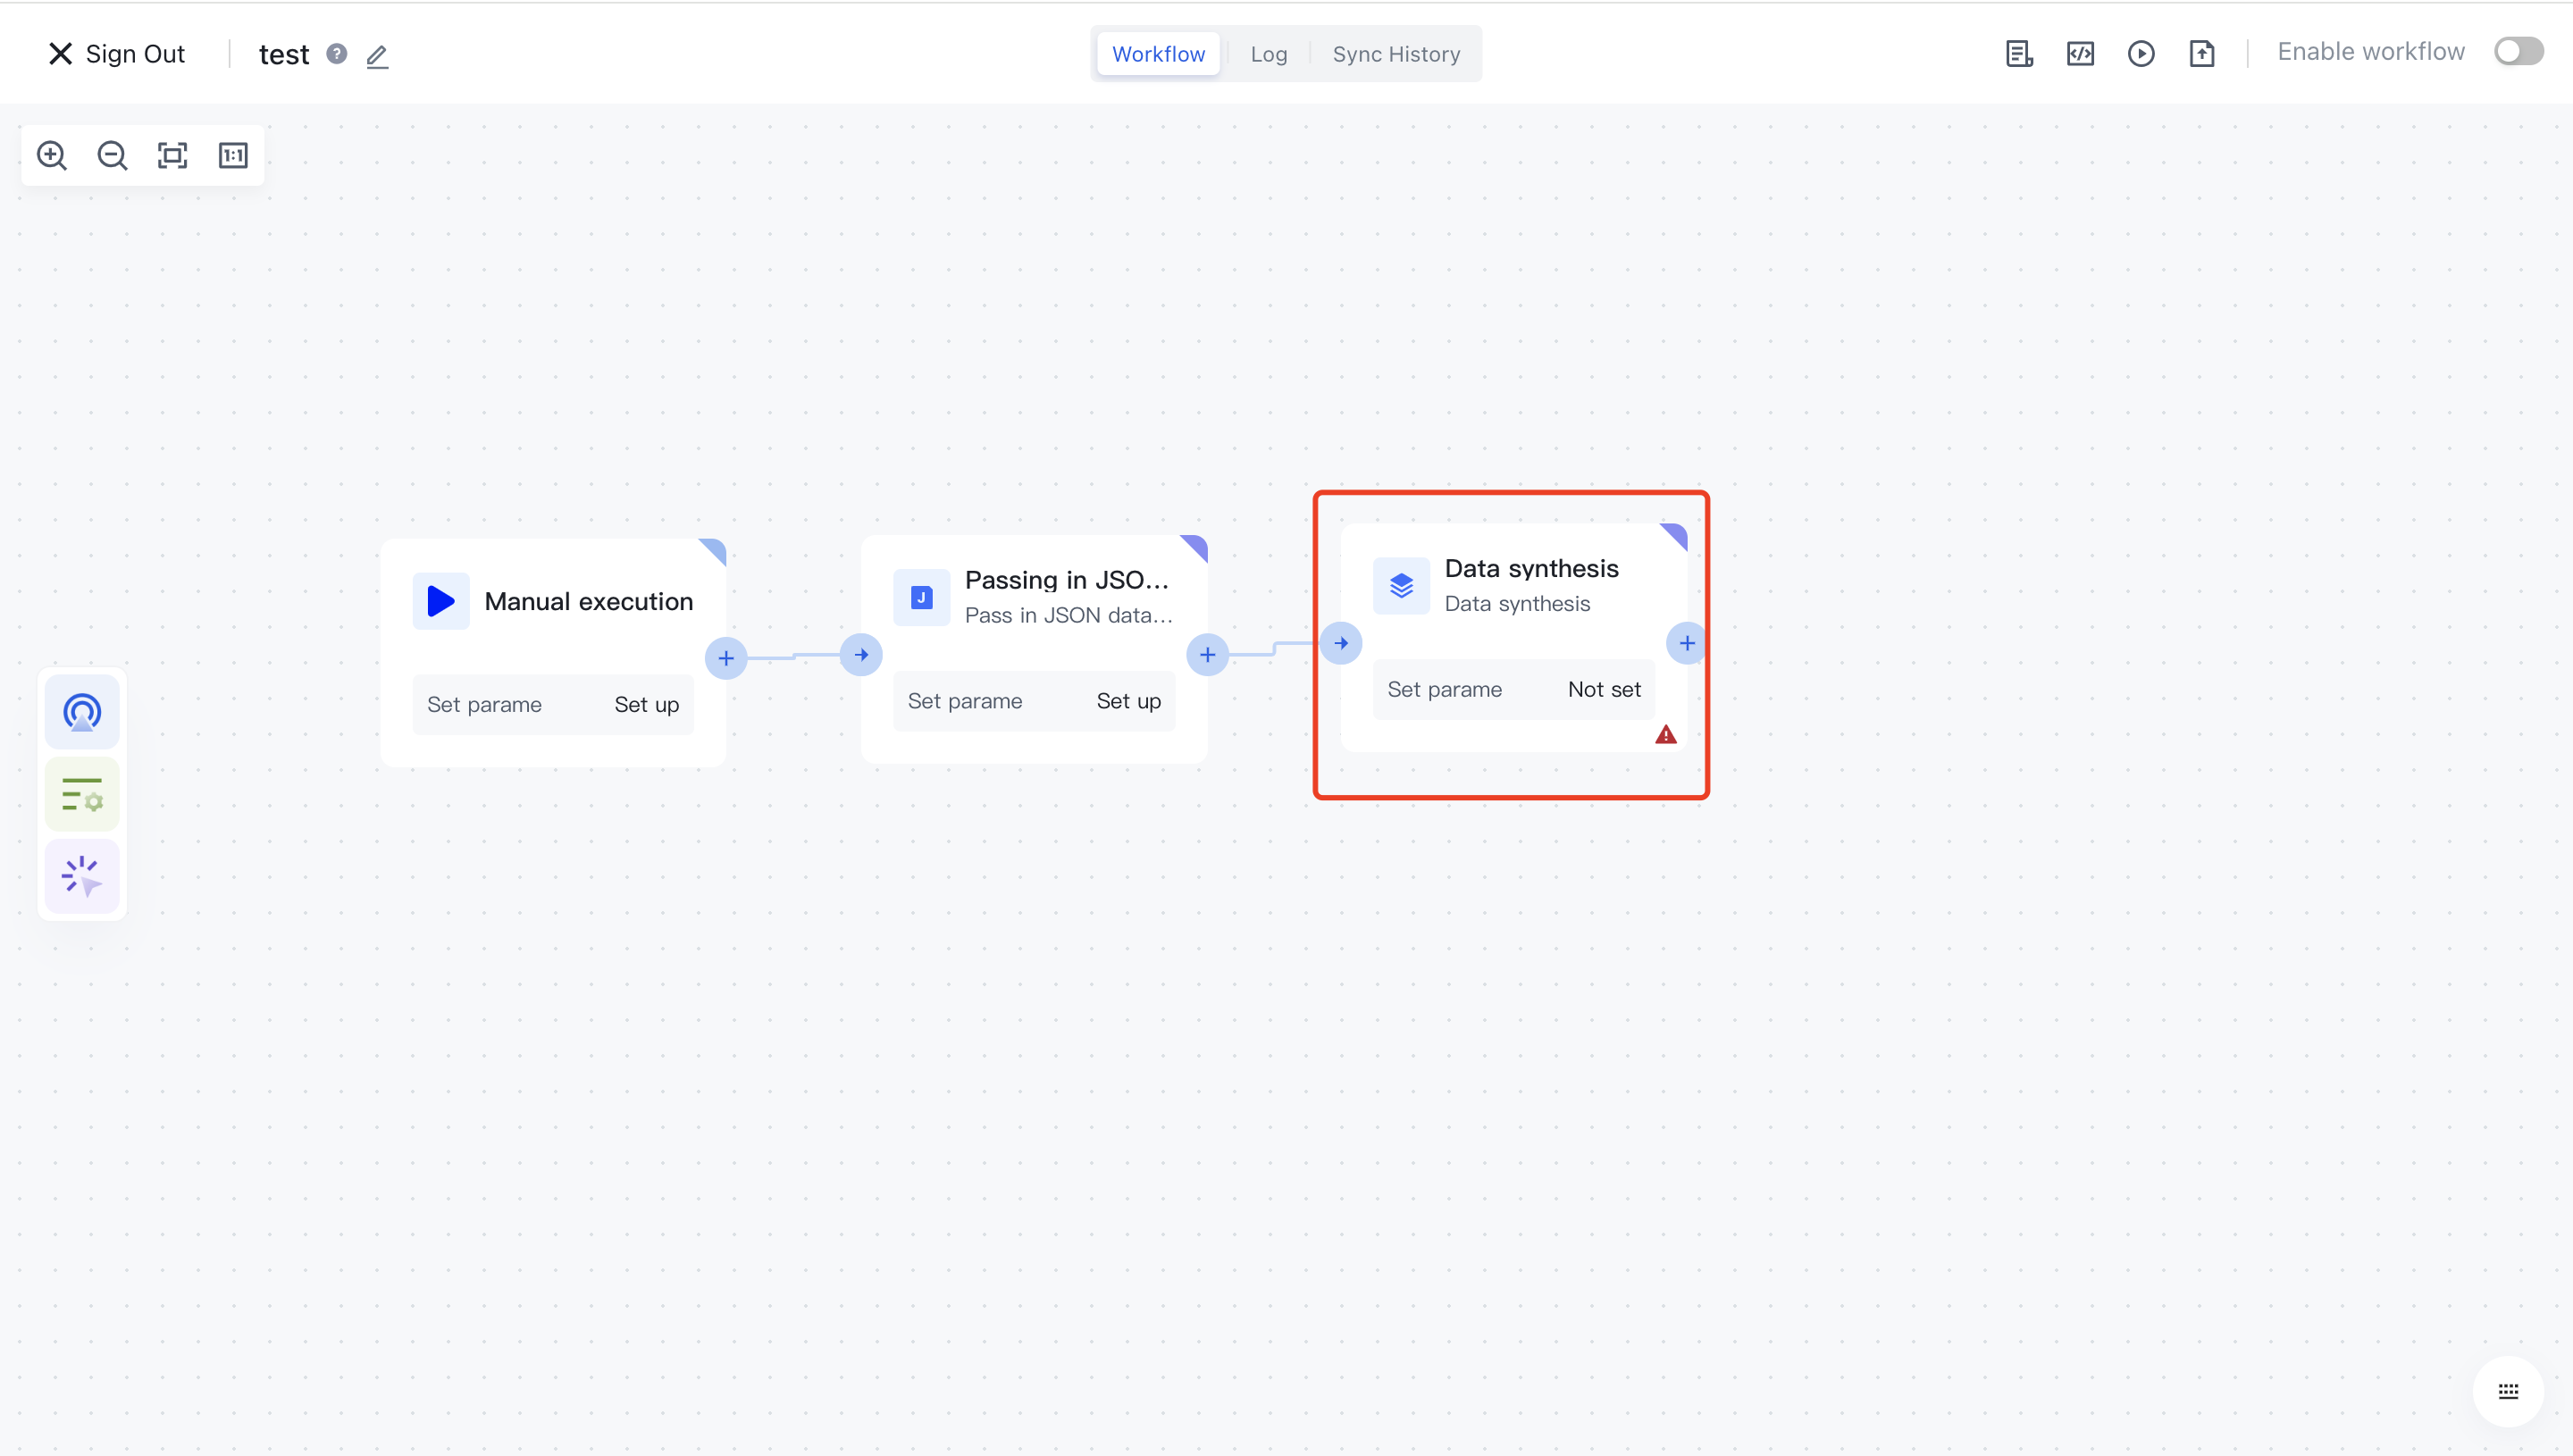Click the zoom out magnifier icon
2573x1456 pixels.
point(112,155)
